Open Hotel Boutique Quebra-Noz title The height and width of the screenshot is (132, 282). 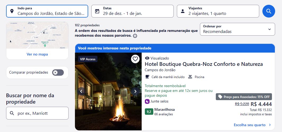click(204, 64)
